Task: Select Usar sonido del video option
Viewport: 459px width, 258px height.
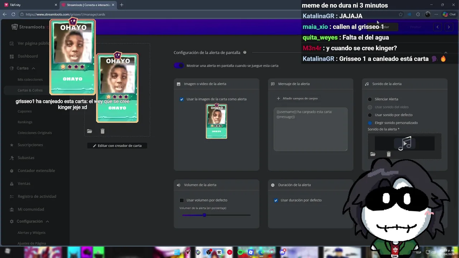Action: [x=370, y=107]
